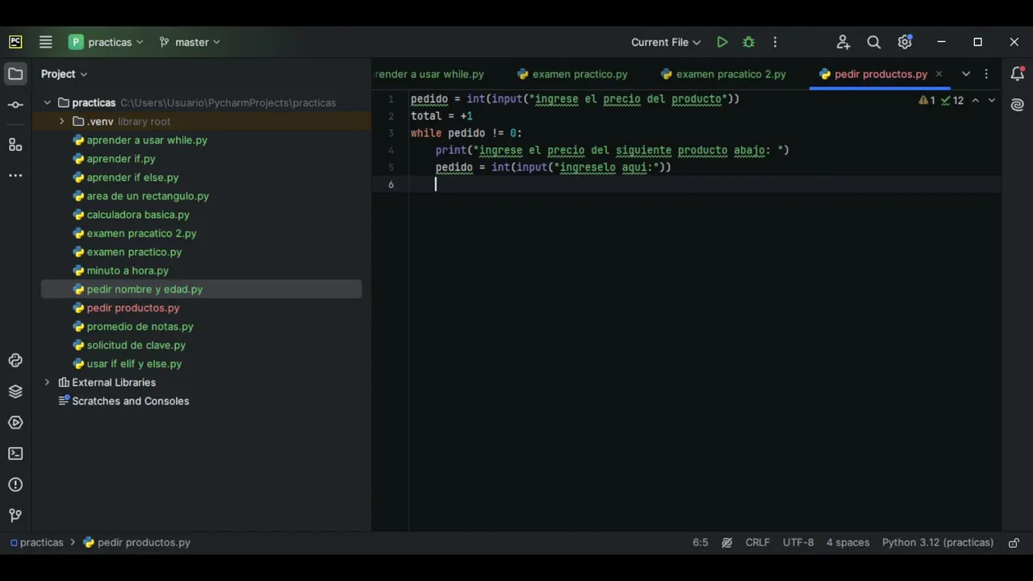Select examen pracatico 2.py in tree

pos(141,233)
